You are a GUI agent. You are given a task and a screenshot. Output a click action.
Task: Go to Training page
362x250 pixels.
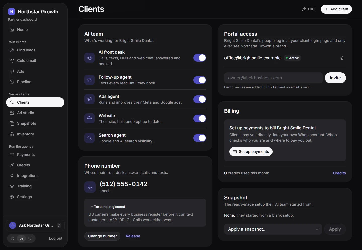pyautogui.click(x=35, y=186)
